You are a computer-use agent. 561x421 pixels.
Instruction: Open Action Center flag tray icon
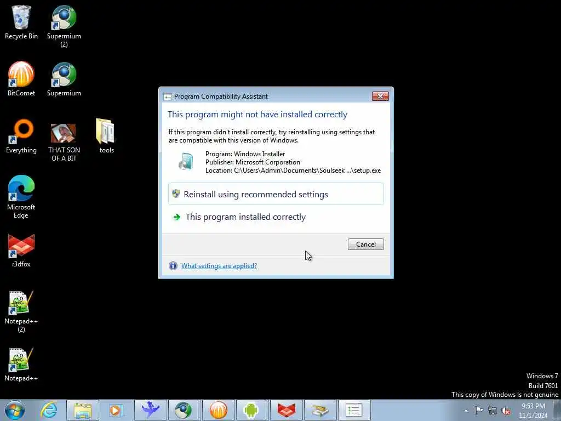(479, 410)
